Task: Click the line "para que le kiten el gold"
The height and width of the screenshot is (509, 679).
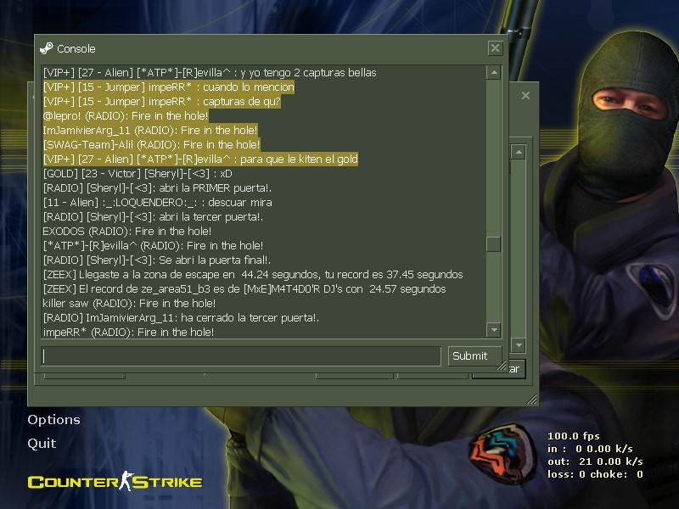Action: click(200, 159)
